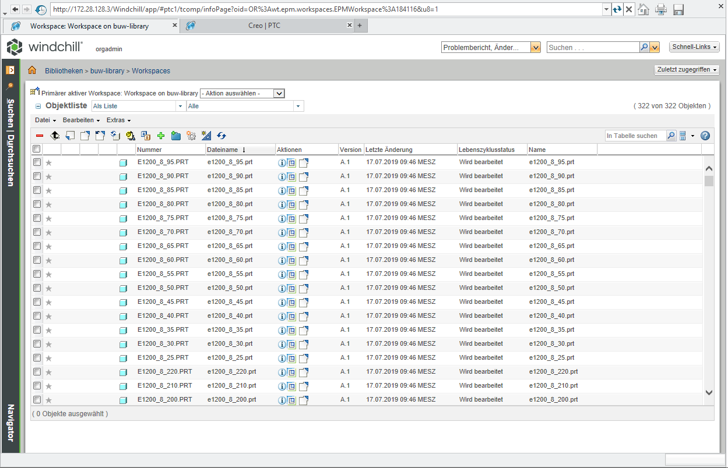Open the 'Zuletzt zugegriffen' dropdown
Viewport: 728px width, 468px height.
[x=687, y=70]
